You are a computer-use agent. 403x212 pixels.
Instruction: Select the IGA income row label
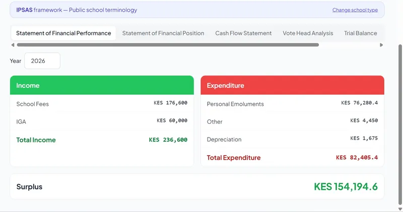(x=21, y=122)
